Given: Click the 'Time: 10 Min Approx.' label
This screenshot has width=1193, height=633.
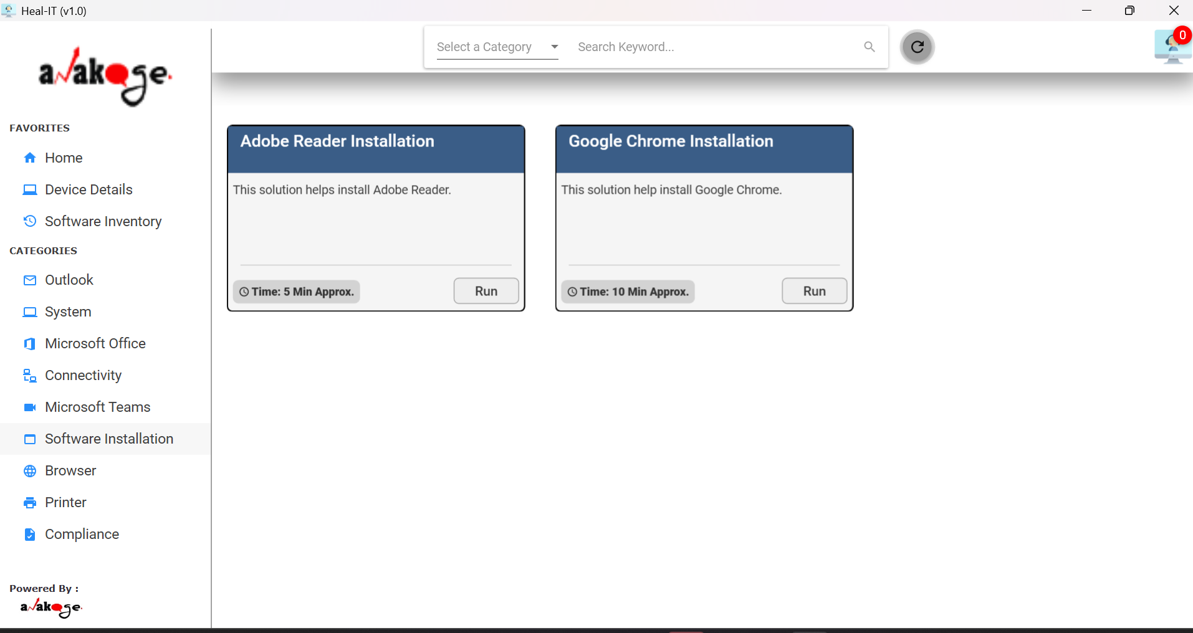Looking at the screenshot, I should coord(628,292).
